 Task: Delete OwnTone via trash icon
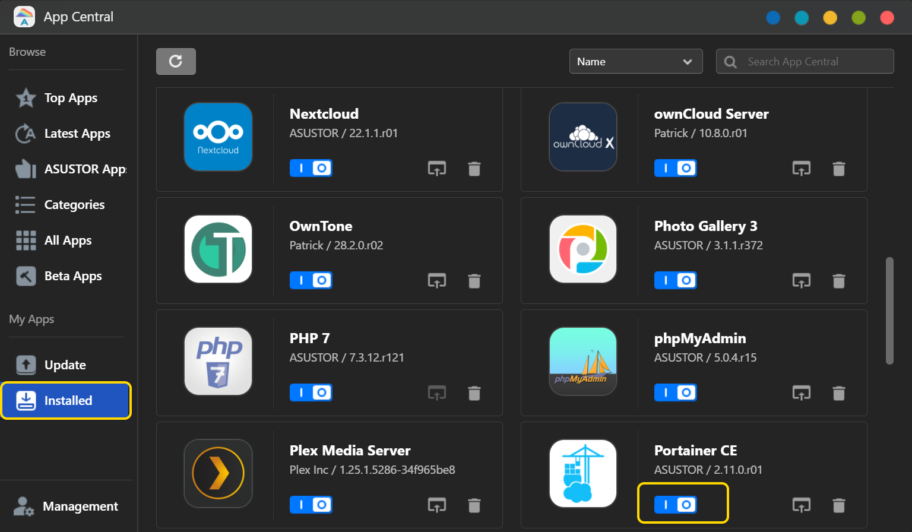pos(474,281)
